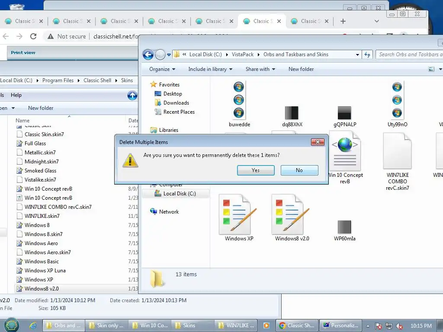Select Classic Skin.skin7 in the Skins list

coord(44,134)
